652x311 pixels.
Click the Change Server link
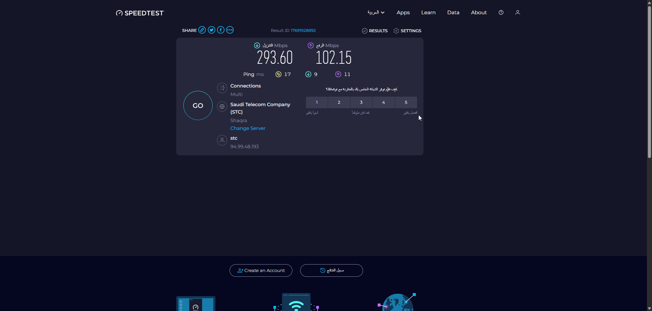pyautogui.click(x=248, y=128)
